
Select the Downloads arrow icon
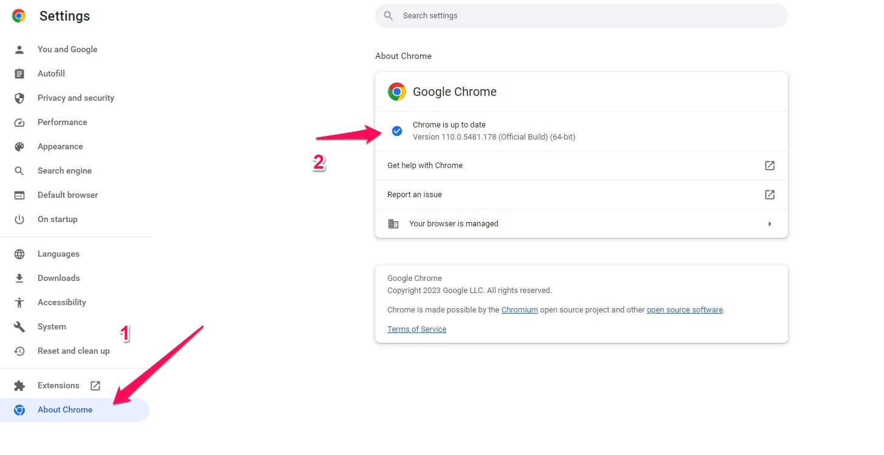point(19,278)
